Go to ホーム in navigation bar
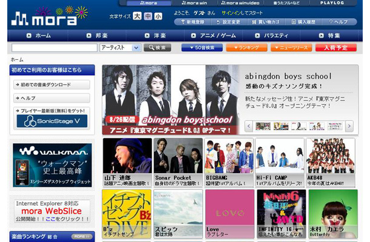Image resolution: width=370 pixels, height=242 pixels. [38, 36]
